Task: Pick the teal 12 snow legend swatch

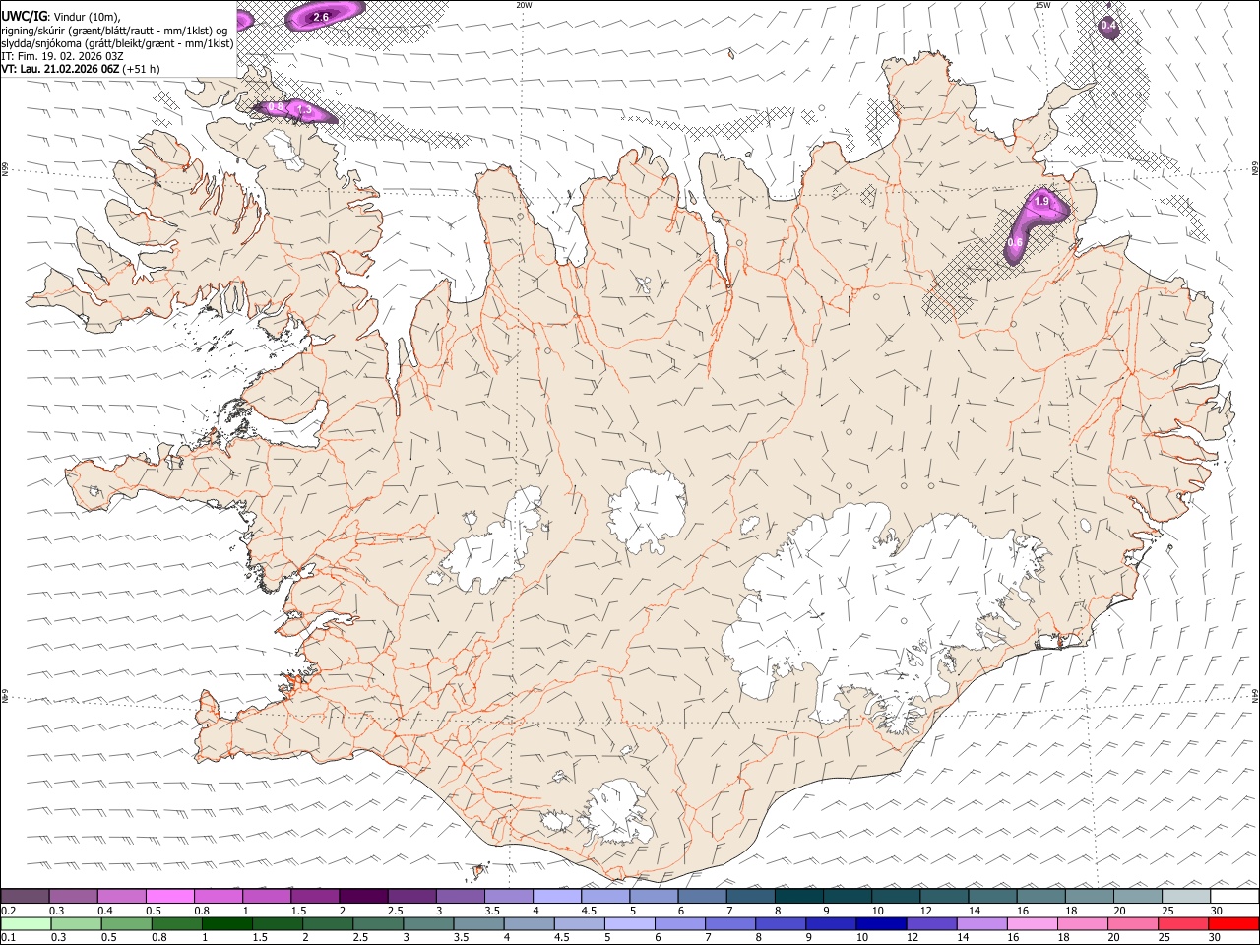Action: pos(943,897)
